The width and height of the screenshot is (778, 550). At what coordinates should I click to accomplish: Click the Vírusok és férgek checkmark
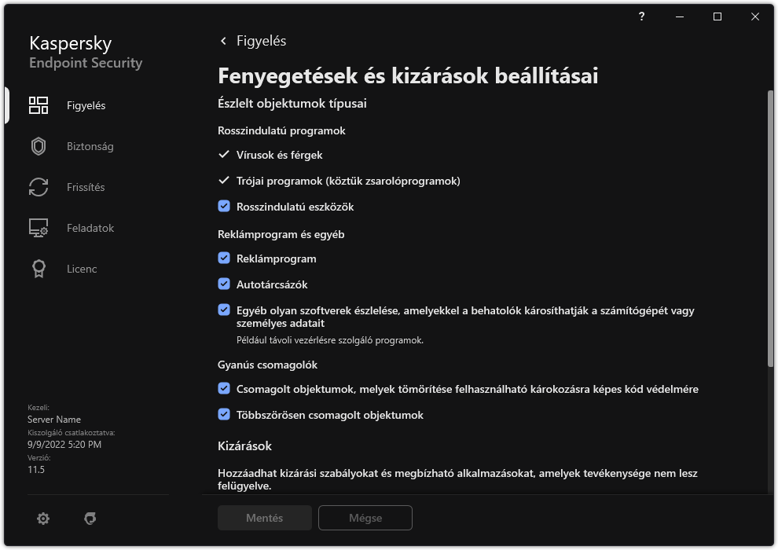point(224,155)
